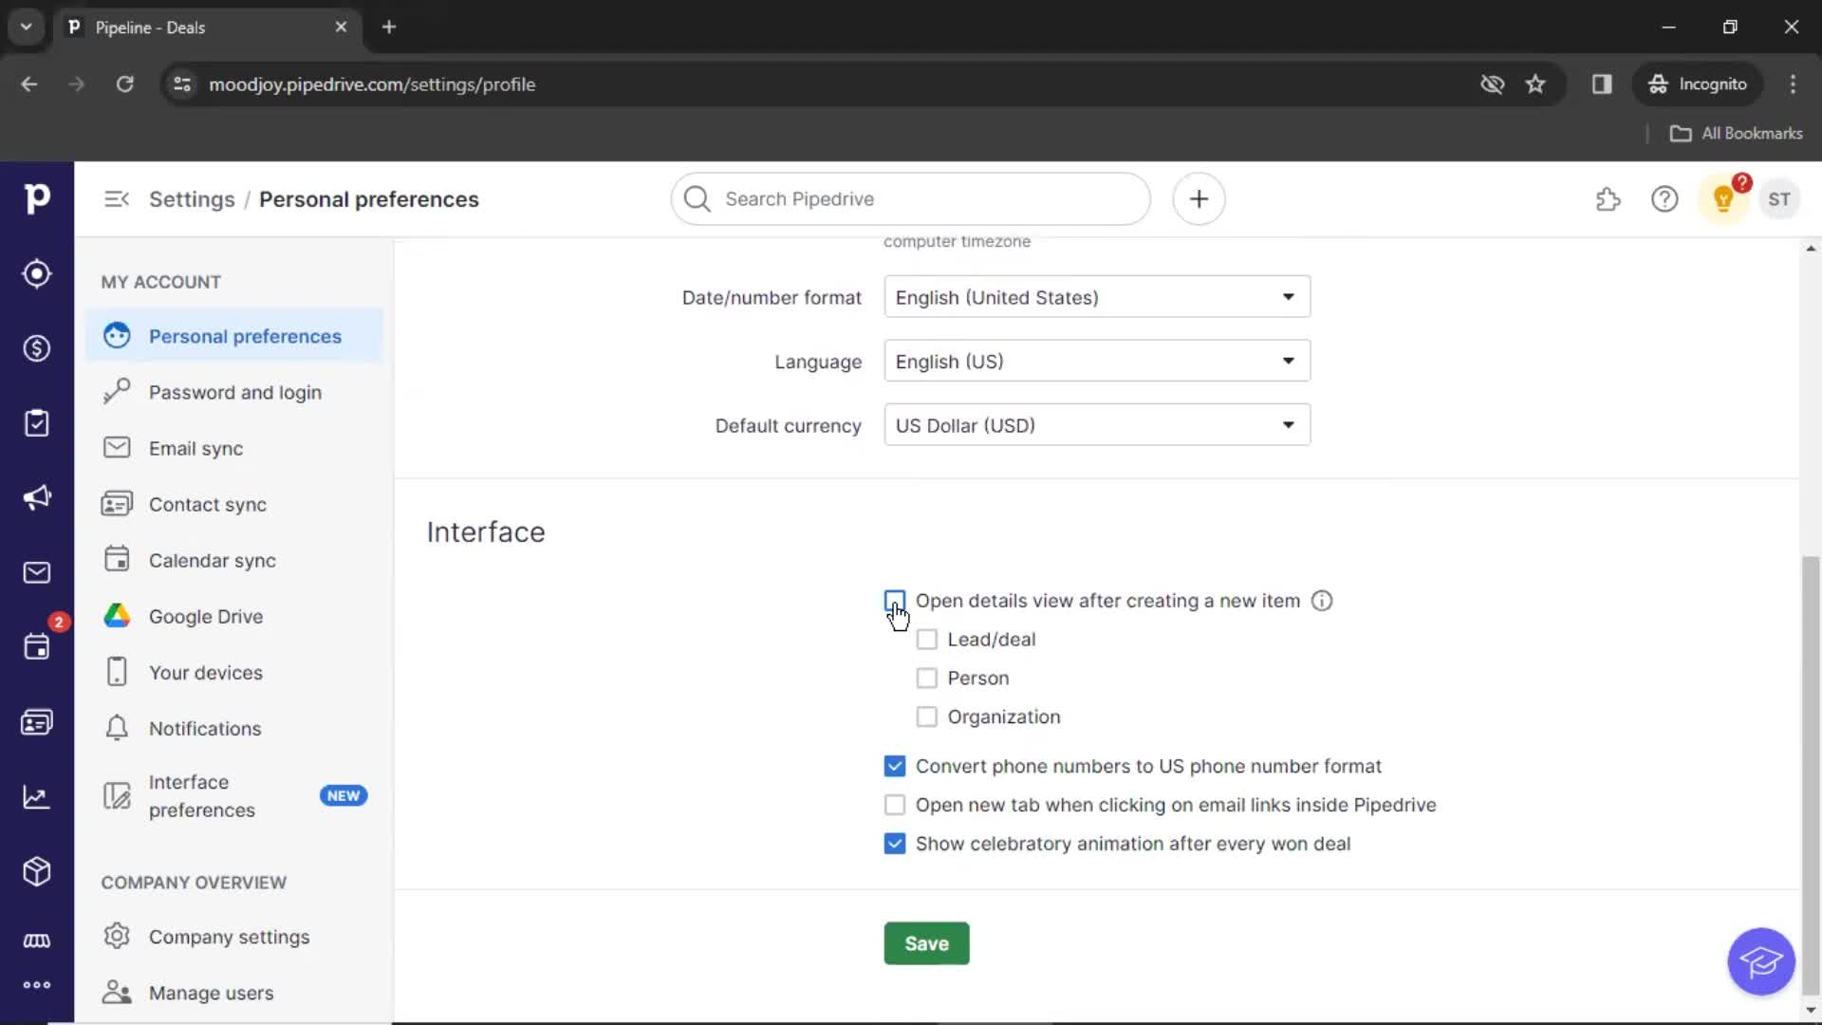Click the Notifications bell icon
Screen dimensions: 1822x1025
(117, 728)
